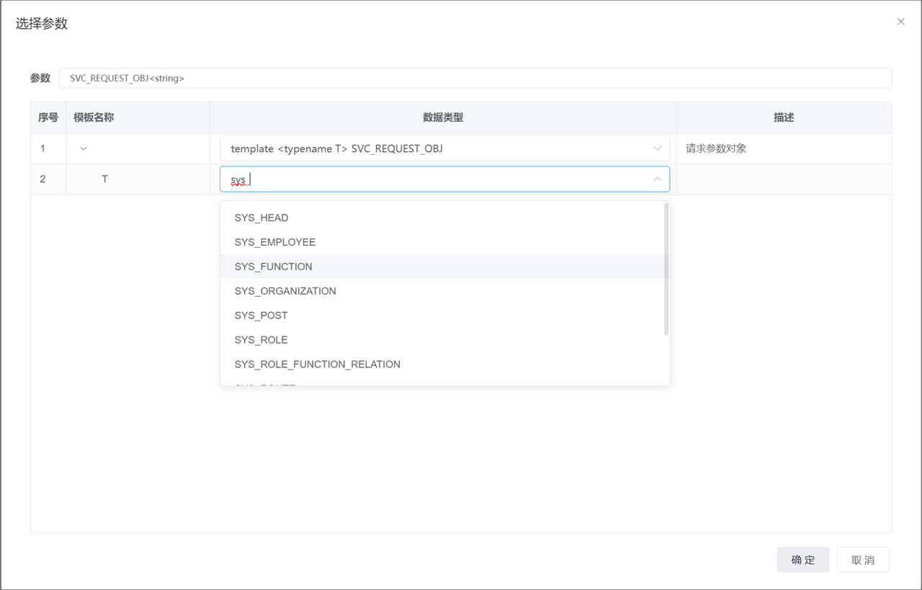Click the dropdown list scrollbar
Image resolution: width=922 pixels, height=590 pixels.
[666, 269]
